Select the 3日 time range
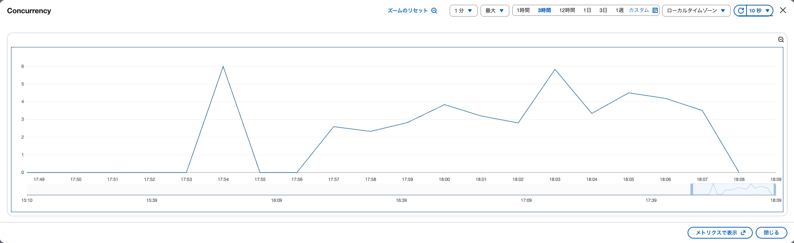The height and width of the screenshot is (243, 794). coord(603,10)
